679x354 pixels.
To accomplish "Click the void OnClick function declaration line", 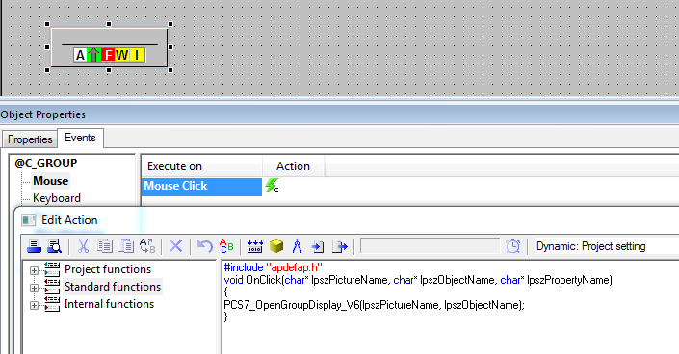I will 418,280.
